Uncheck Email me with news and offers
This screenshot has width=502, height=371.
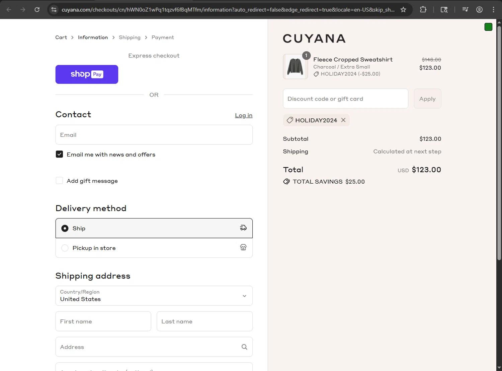click(x=59, y=154)
